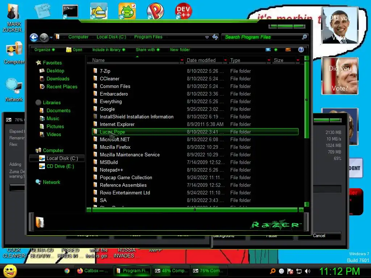The height and width of the screenshot is (278, 371).
Task: Open Date modified column filter dropdown
Action: click(225, 60)
